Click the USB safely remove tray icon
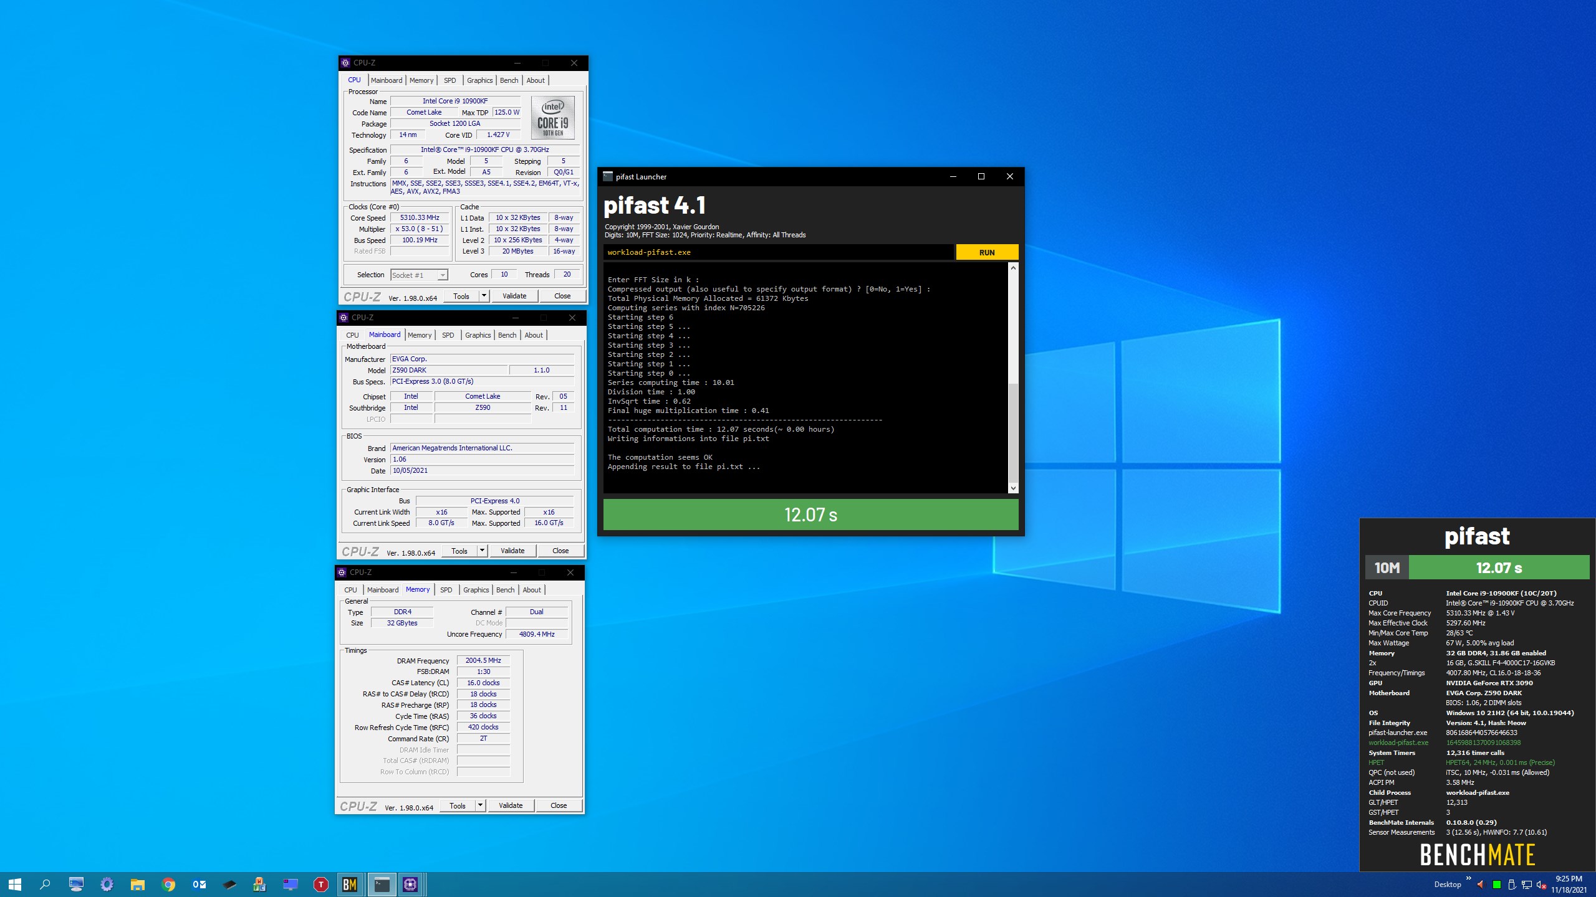The height and width of the screenshot is (897, 1596). click(x=1511, y=885)
